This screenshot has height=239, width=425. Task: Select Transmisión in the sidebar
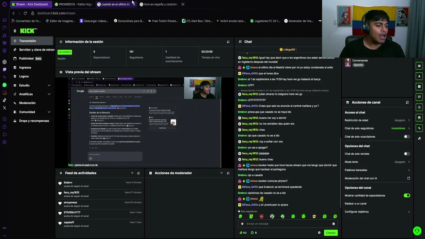click(x=32, y=41)
